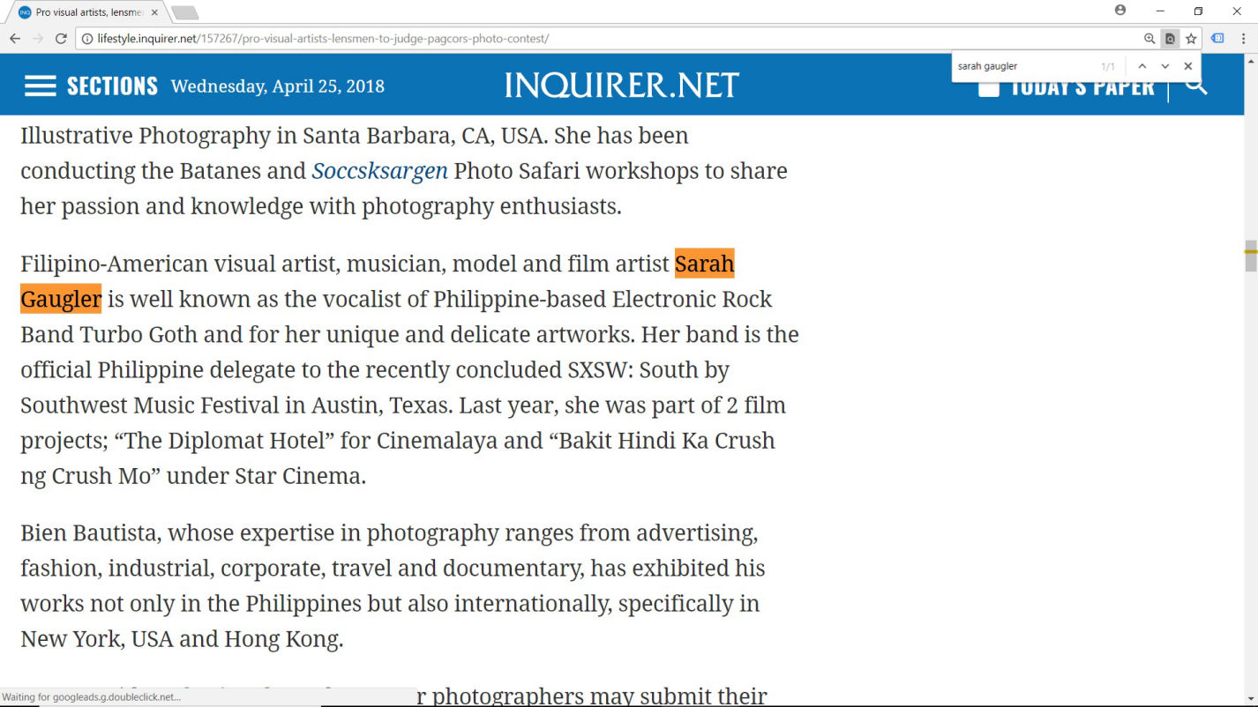1258x707 pixels.
Task: Go to previous find result
Action: (x=1142, y=66)
